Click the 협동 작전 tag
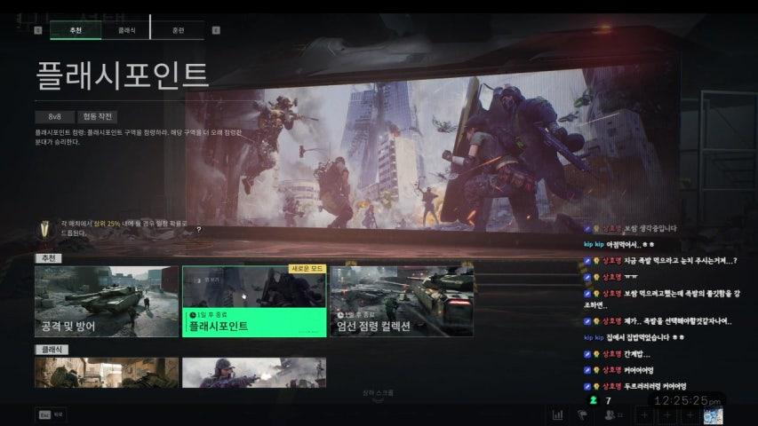The height and width of the screenshot is (426, 758). [x=97, y=117]
